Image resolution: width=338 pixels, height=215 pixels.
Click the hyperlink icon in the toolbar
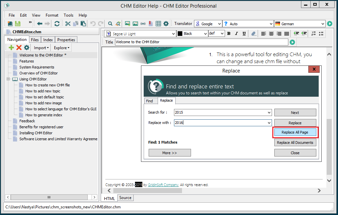[143, 24]
